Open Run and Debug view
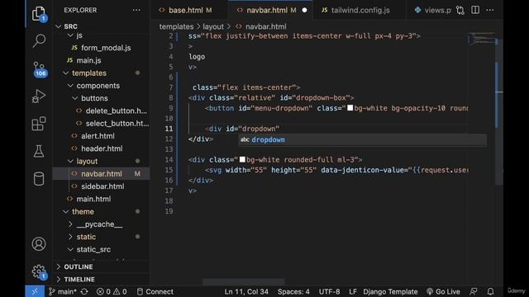Image resolution: width=529 pixels, height=297 pixels. click(39, 97)
